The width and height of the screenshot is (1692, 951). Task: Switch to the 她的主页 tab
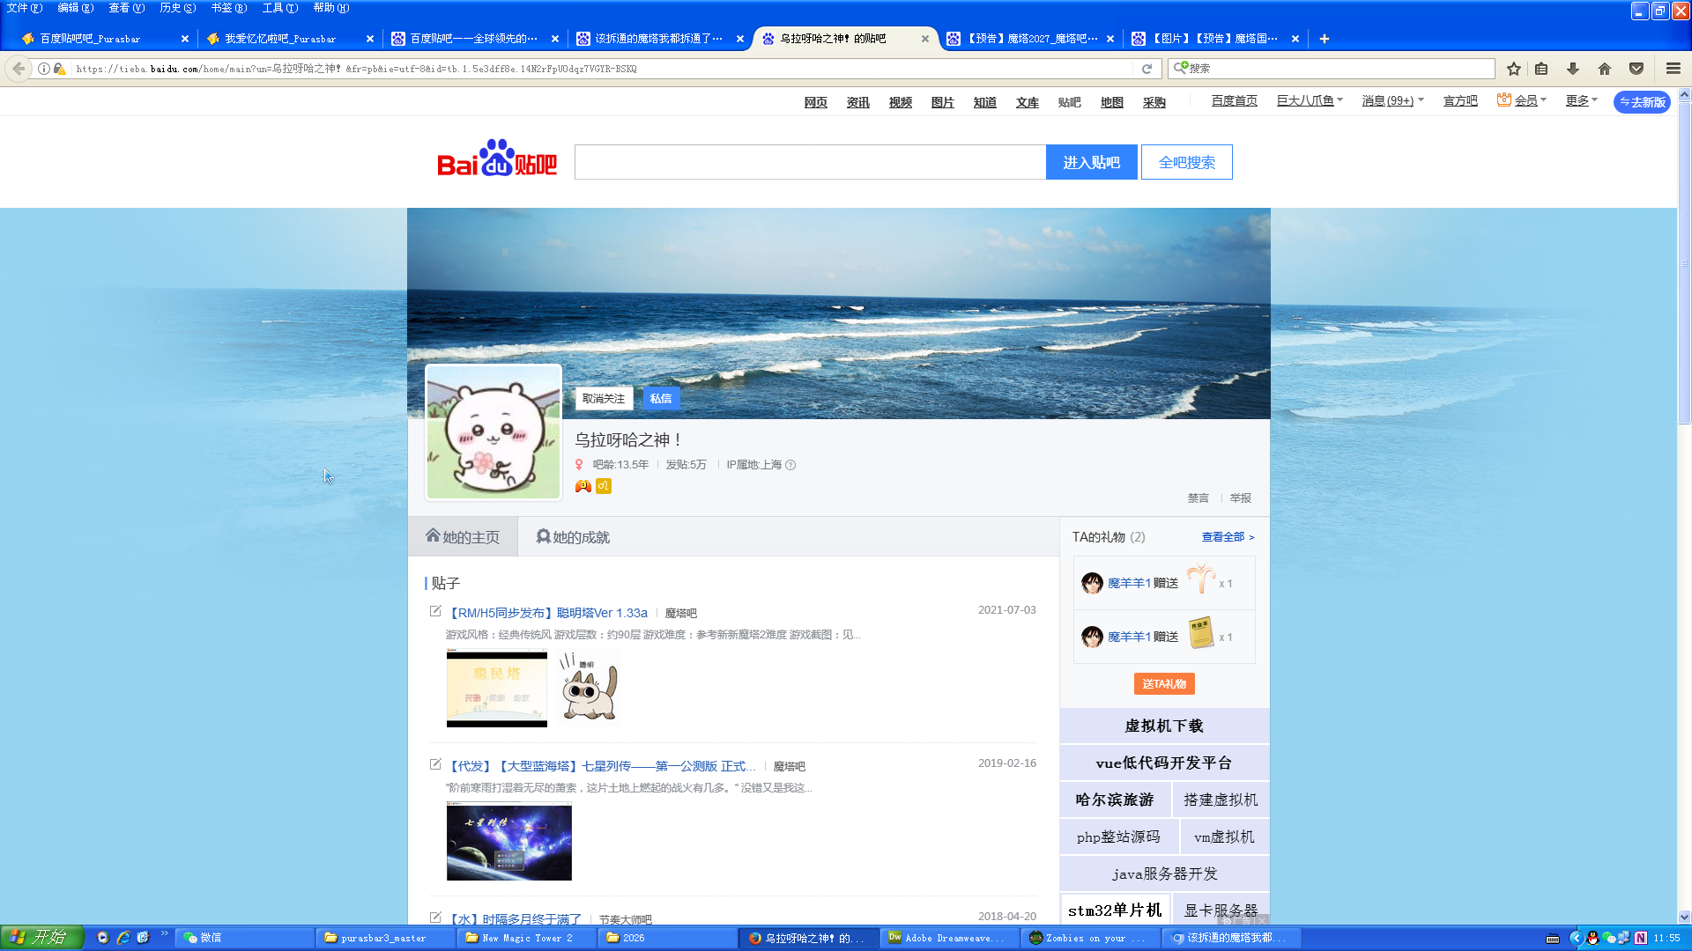(x=463, y=537)
